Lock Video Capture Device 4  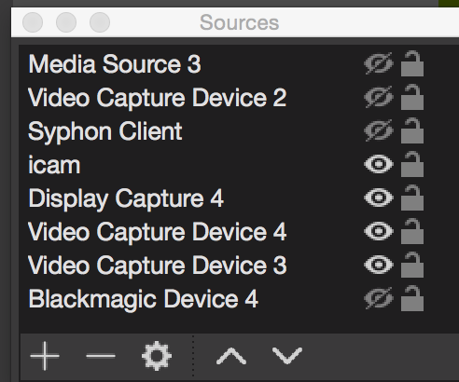click(x=412, y=231)
